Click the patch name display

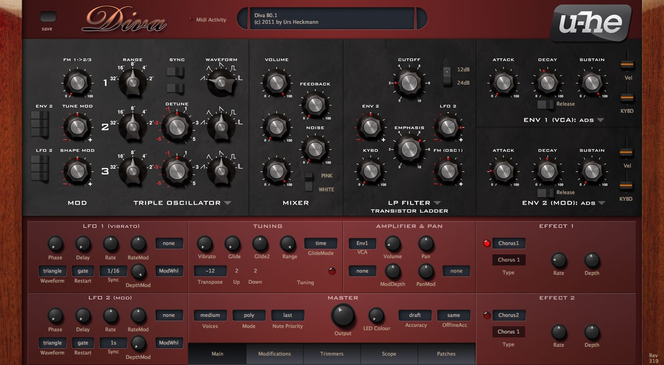point(332,19)
